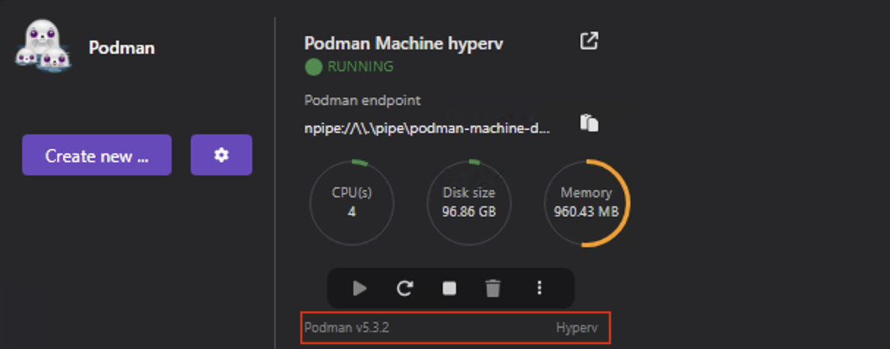Open Podman provider settings gear
The width and height of the screenshot is (890, 349).
(221, 155)
